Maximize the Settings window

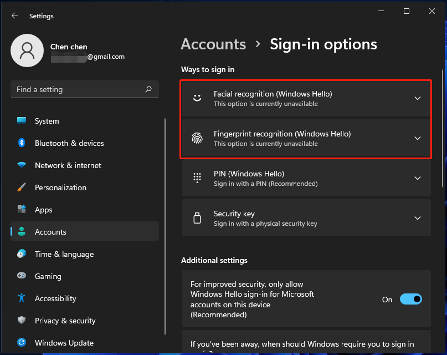[407, 11]
